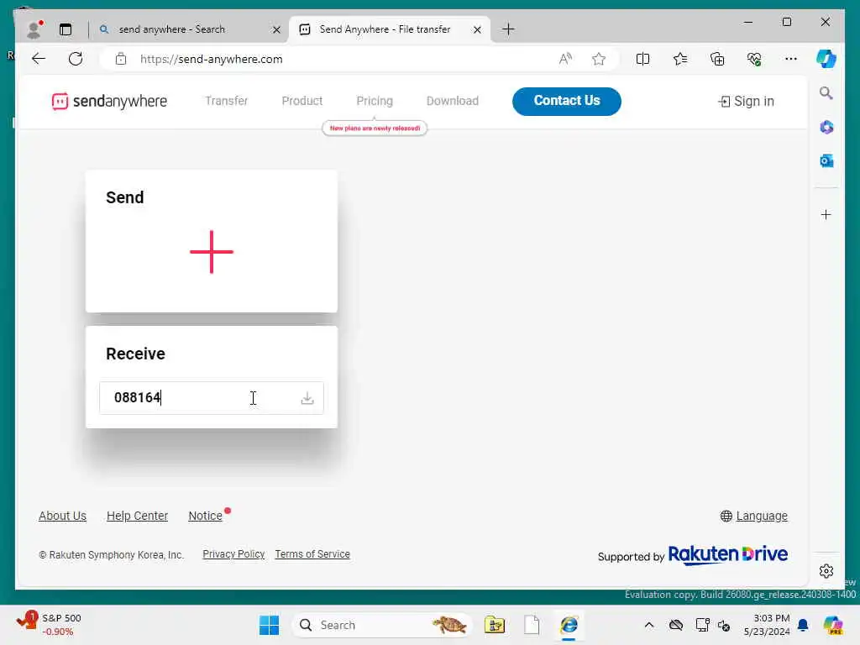Viewport: 860px width, 645px height.
Task: Show hidden system tray icons
Action: [649, 625]
